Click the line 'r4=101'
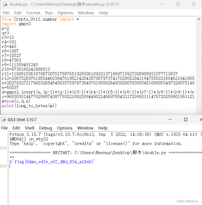Image resolution: width=202 pixels, height=205 pixels. click(x=9, y=42)
